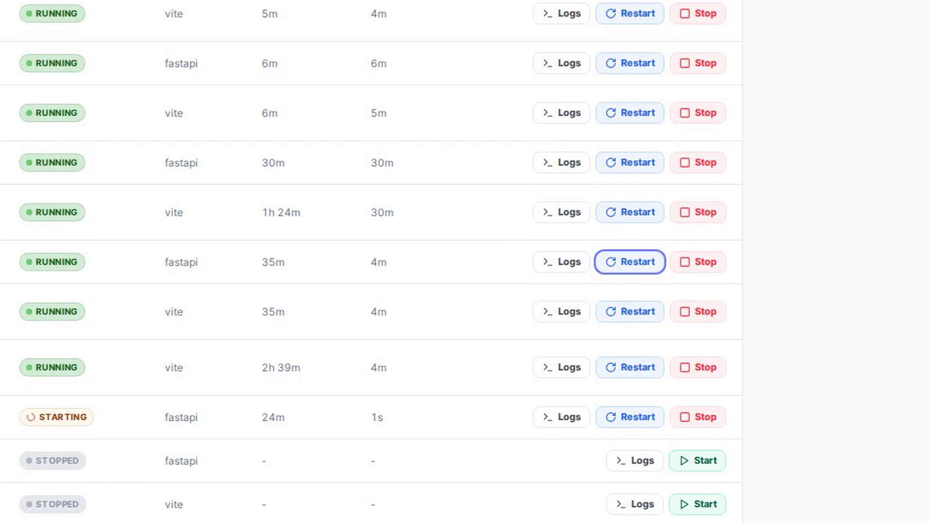Open Logs for the 6m fastapi process
The image size is (930, 523).
[x=561, y=63]
